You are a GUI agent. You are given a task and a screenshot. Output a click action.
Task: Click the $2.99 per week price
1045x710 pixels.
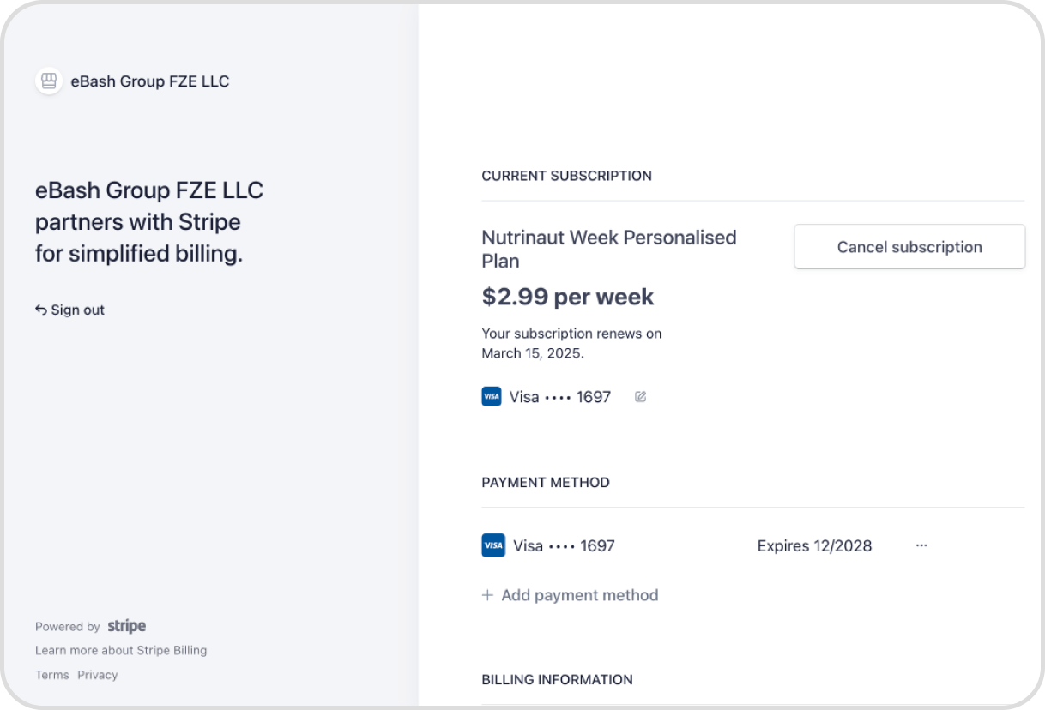[568, 297]
